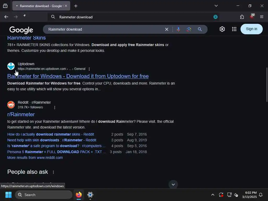The image size is (268, 201).
Task: Open the list all tabs dropdown
Action: 216,6
